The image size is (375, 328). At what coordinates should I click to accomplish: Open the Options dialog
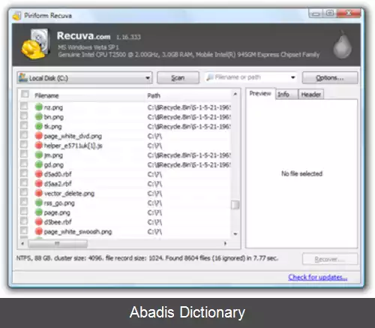coord(330,78)
